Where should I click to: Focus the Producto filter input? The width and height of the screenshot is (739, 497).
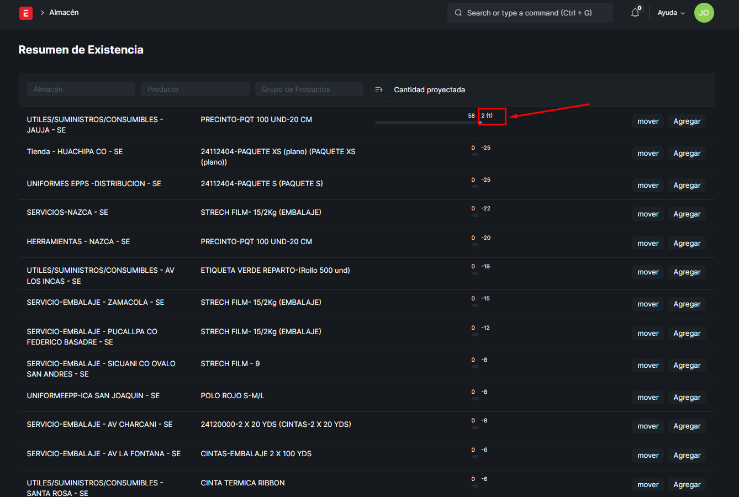pos(195,89)
